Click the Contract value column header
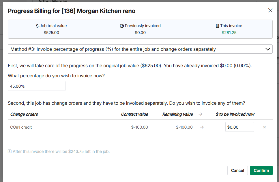The image size is (279, 182). pyautogui.click(x=134, y=114)
